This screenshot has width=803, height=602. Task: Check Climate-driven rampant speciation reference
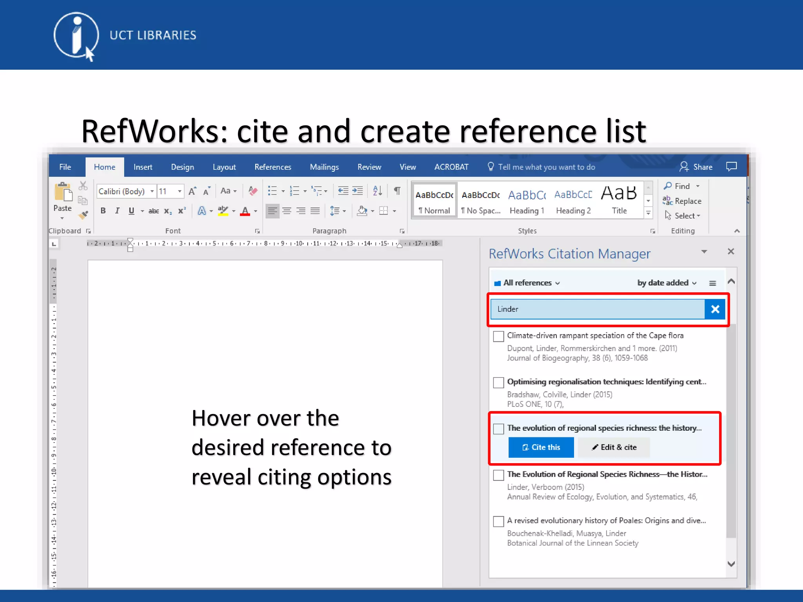[498, 336]
